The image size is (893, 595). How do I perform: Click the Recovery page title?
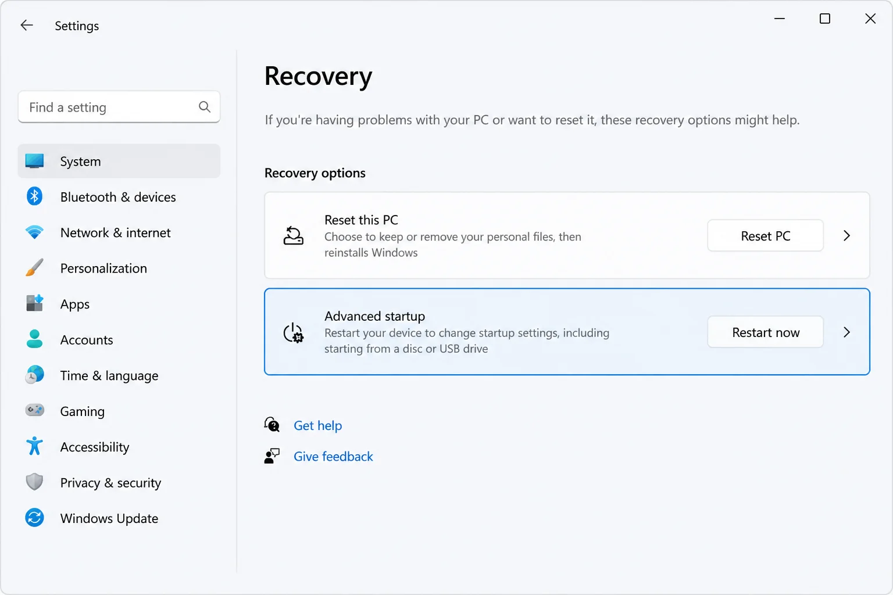coord(318,76)
